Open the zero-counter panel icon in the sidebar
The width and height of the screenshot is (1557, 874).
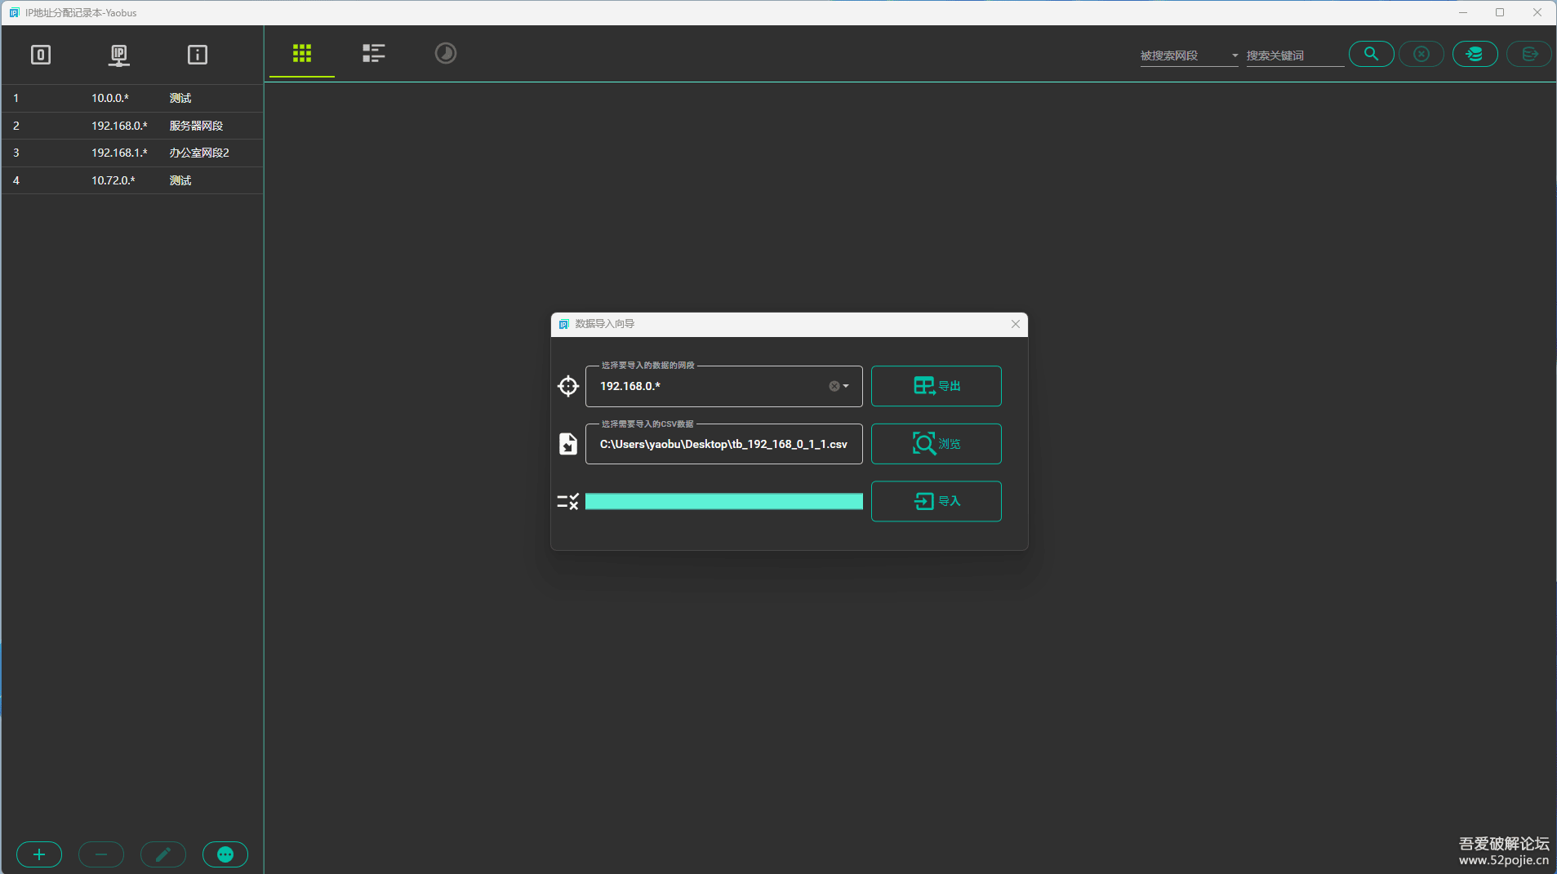(x=41, y=55)
